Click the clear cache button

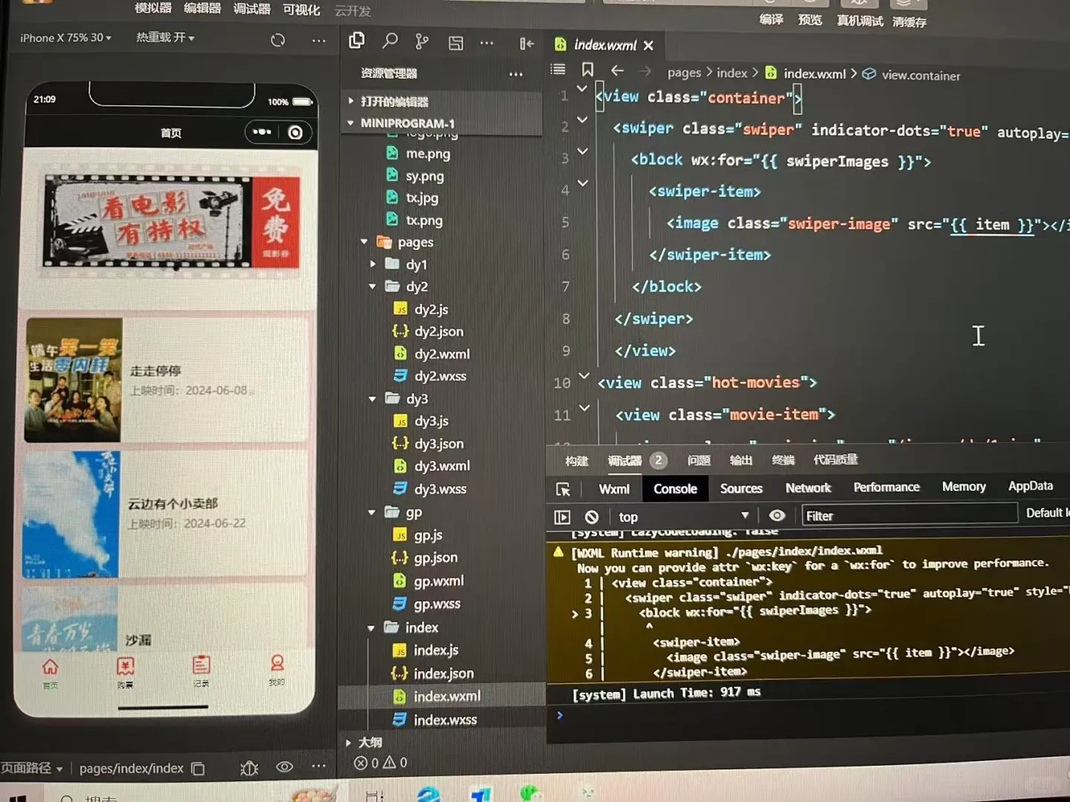coord(910,22)
